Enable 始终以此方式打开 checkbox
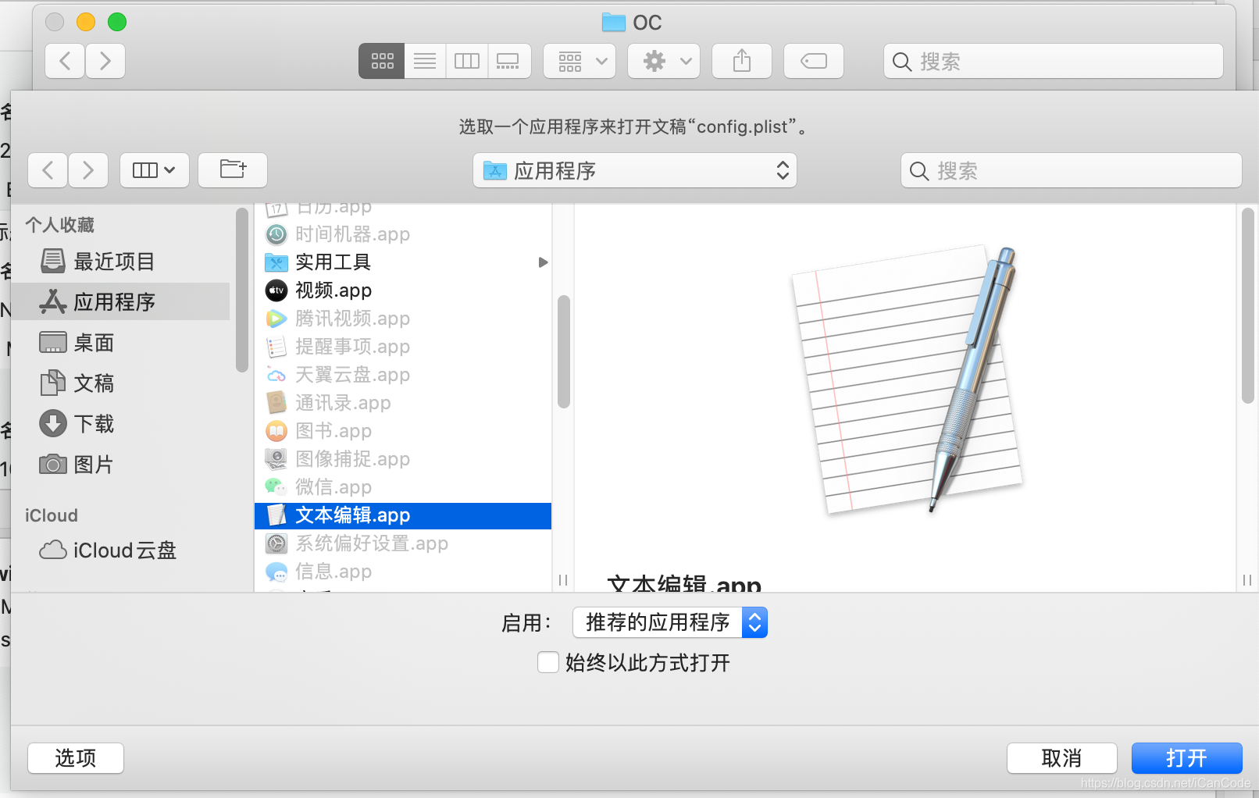The height and width of the screenshot is (798, 1259). click(548, 662)
